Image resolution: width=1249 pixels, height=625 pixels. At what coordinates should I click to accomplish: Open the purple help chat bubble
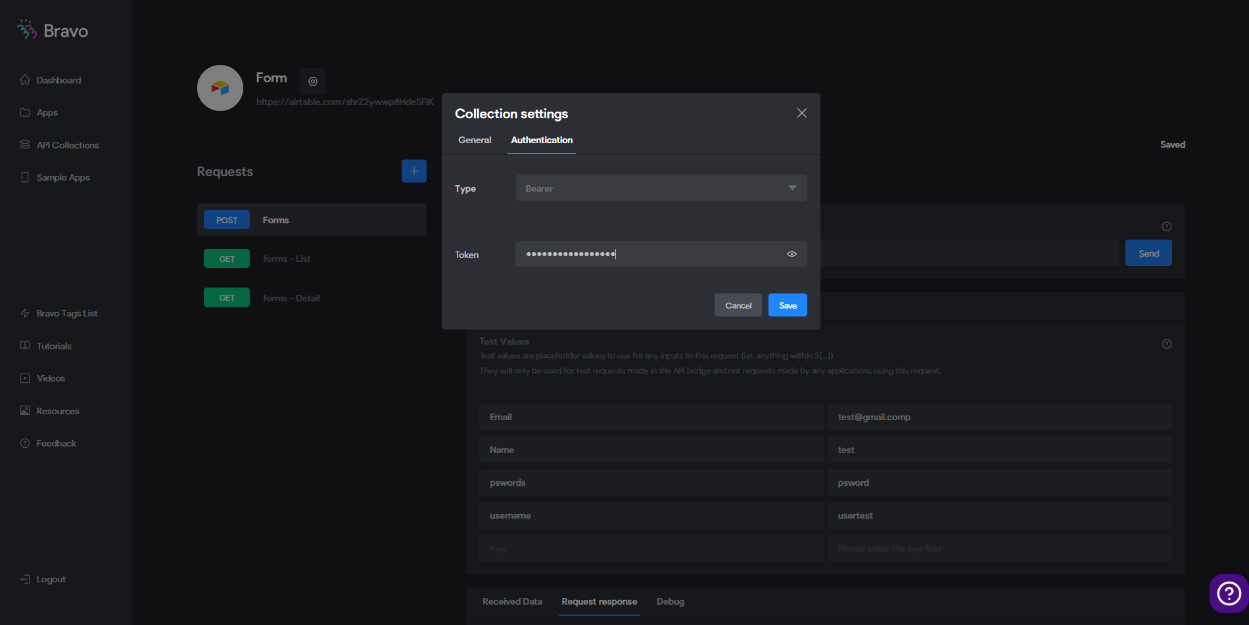click(1229, 593)
